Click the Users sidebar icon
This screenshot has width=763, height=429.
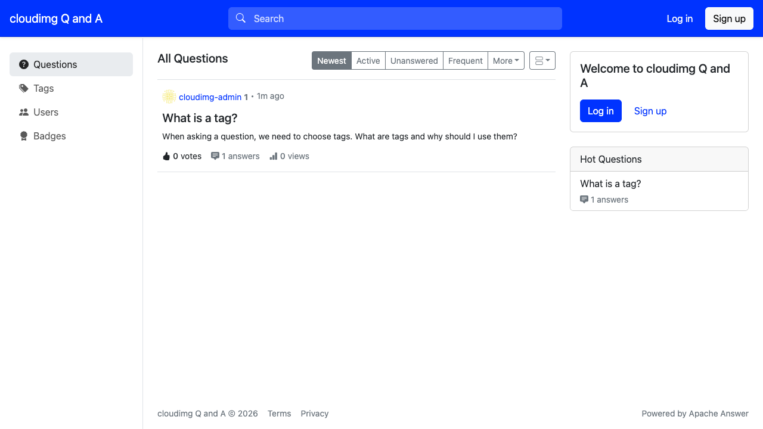tap(24, 112)
